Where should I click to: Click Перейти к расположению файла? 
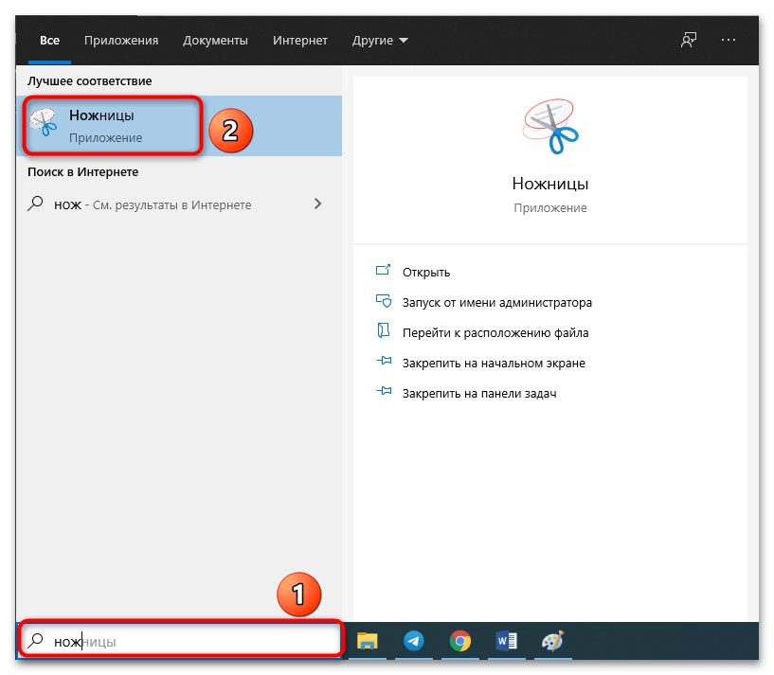coord(495,333)
